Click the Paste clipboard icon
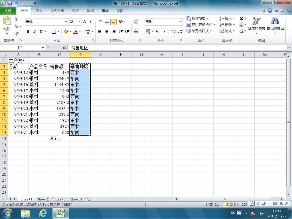292x219 pixels. (x=7, y=21)
